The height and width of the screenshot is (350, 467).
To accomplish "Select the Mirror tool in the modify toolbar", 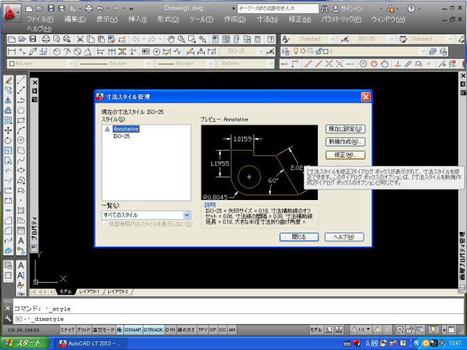I will point(8,100).
